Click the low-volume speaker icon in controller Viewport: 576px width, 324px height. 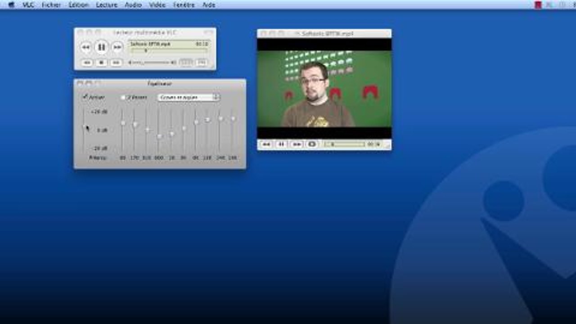point(130,63)
